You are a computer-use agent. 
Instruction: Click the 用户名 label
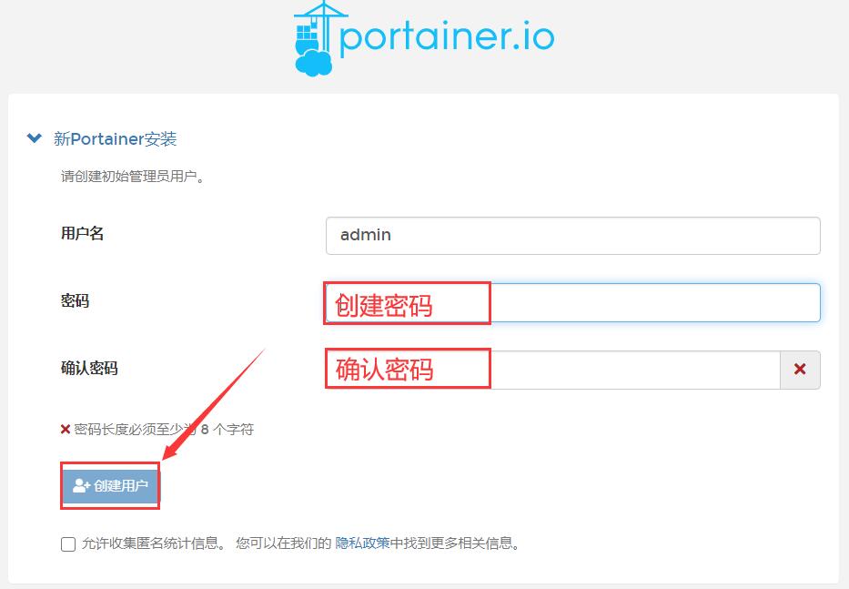click(82, 234)
